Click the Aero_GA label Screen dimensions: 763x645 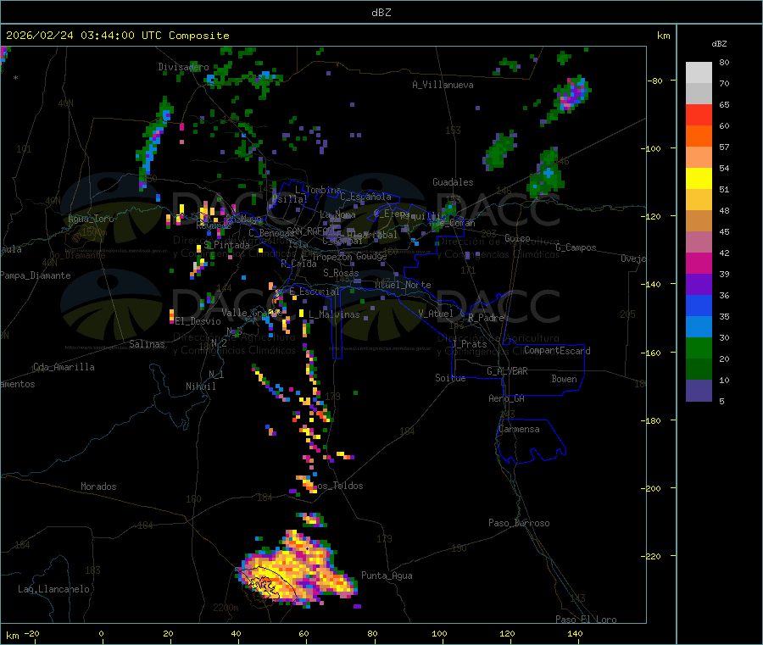tap(506, 399)
